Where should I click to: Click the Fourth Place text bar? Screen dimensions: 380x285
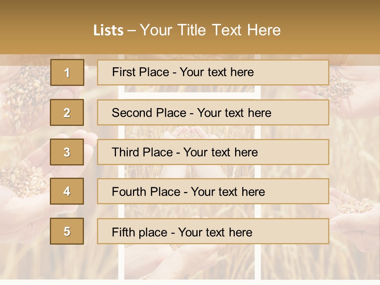pos(213,191)
